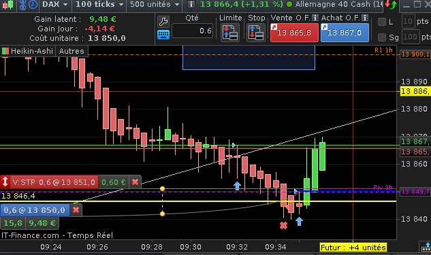Click the red X trade marker under candles
431x255 pixels.
pyautogui.click(x=283, y=225)
